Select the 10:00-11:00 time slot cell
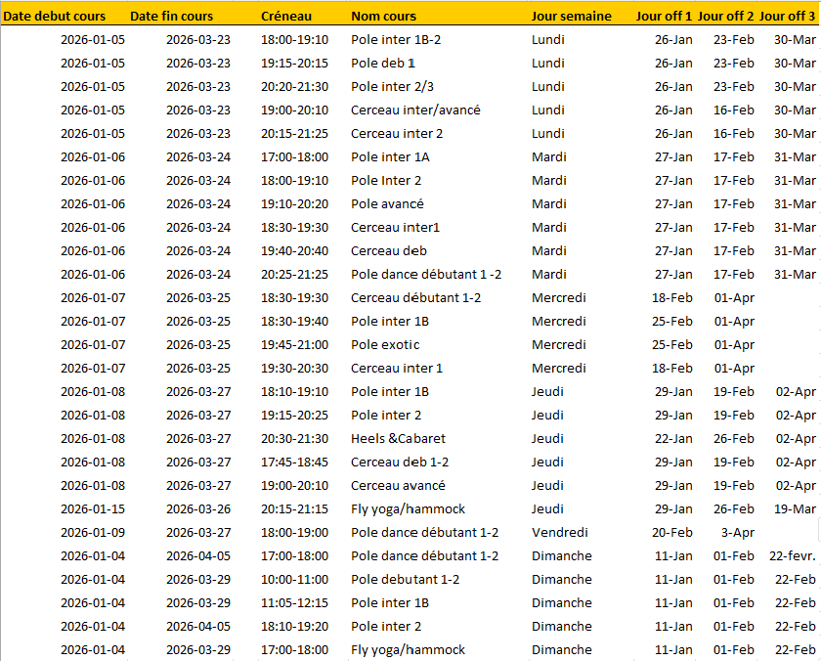Screen dimensions: 821x661 [x=295, y=579]
